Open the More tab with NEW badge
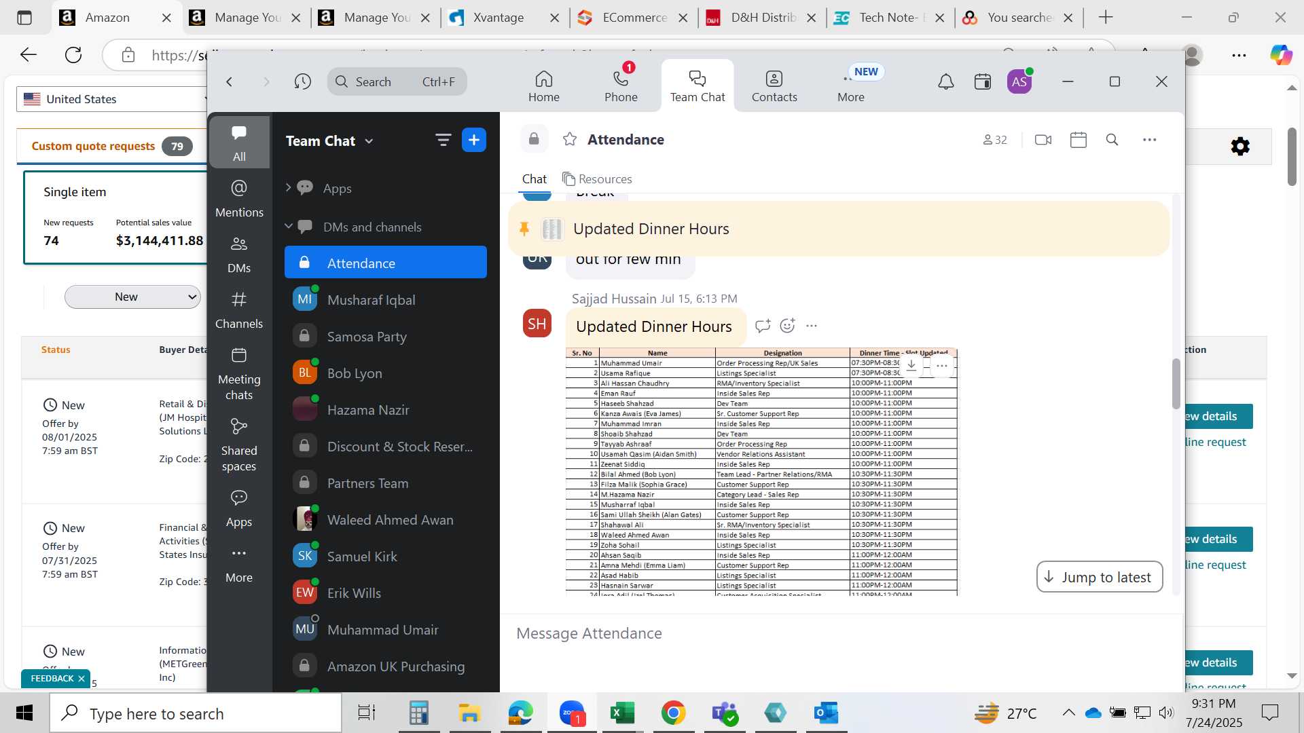Viewport: 1304px width, 733px height. [x=851, y=86]
